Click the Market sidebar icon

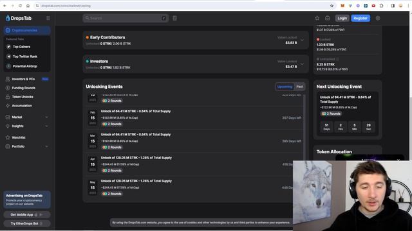pos(8,117)
